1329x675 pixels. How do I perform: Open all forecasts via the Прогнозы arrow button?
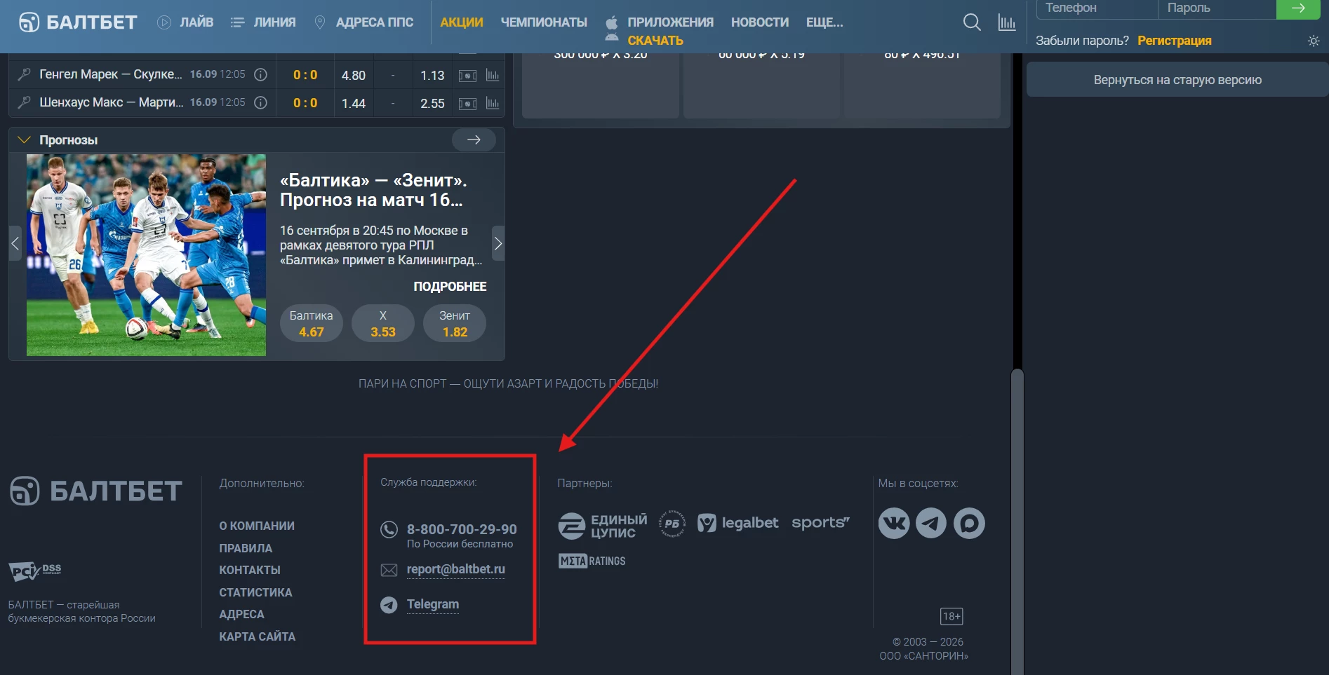pyautogui.click(x=474, y=140)
